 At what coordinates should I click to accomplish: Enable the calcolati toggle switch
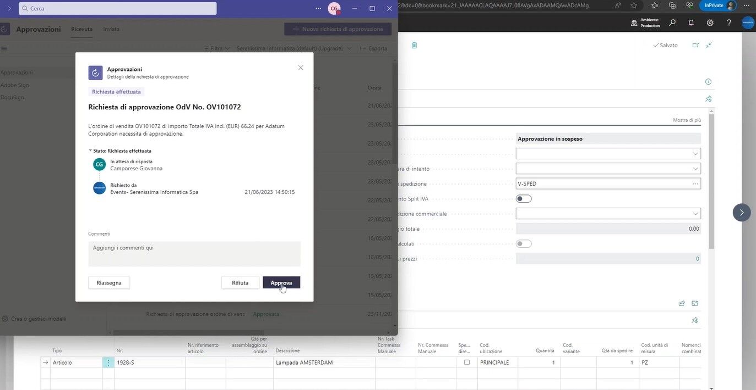(523, 243)
